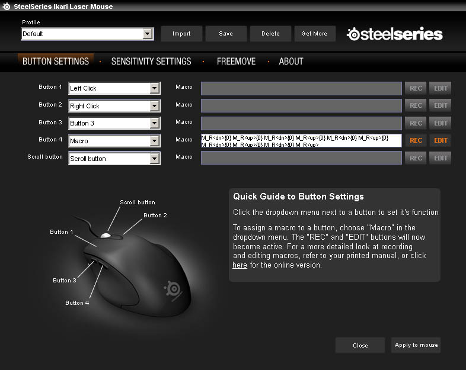Screen dimensions: 466x370
Task: Click the Get More profiles button
Action: coord(314,34)
